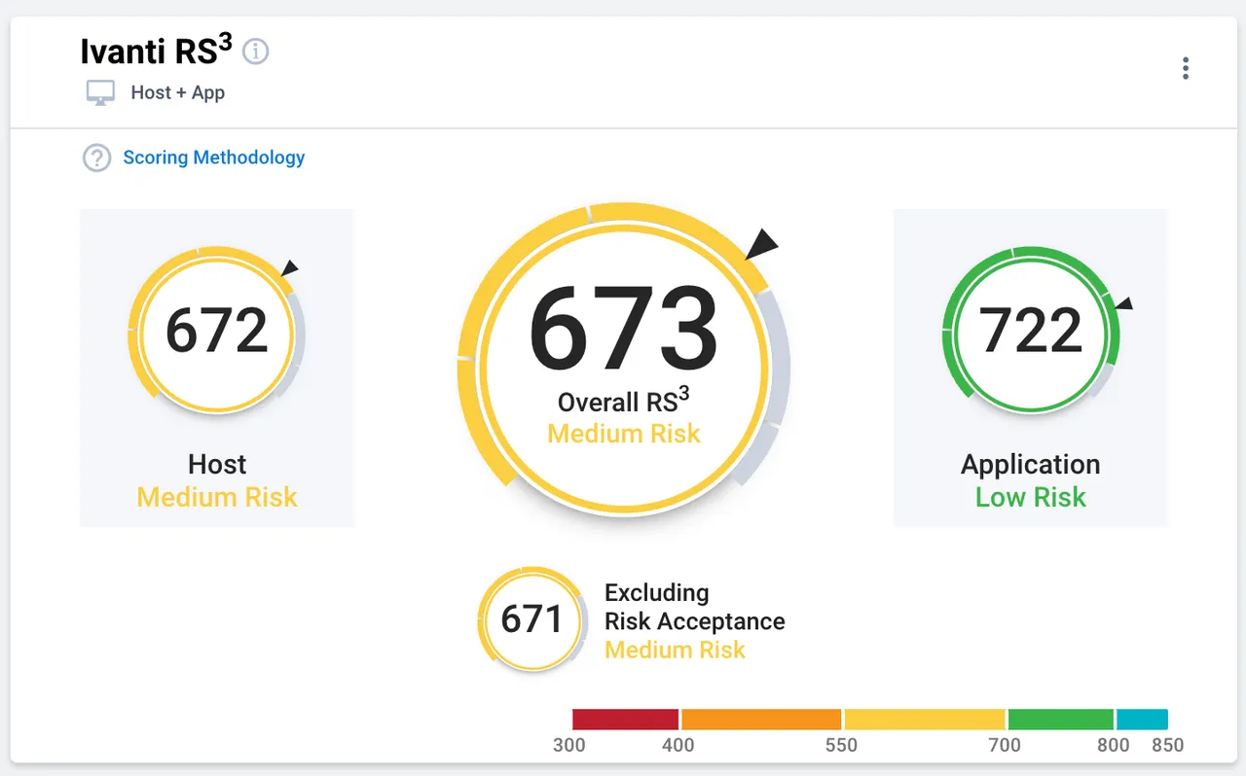Click the Host label under 672

point(217,465)
